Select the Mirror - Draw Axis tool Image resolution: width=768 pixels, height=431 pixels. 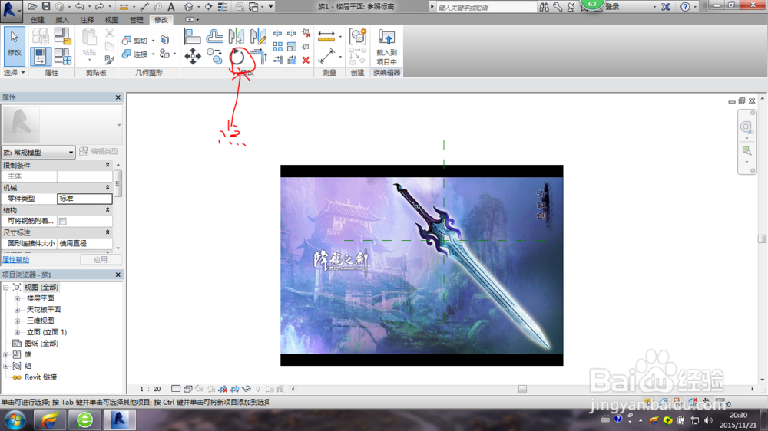[257, 36]
